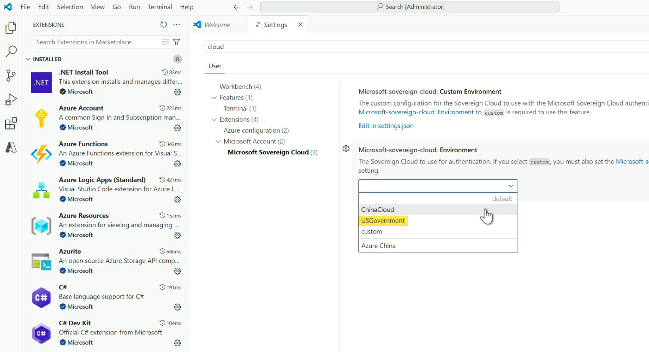Click the Azure China description at dropdown bottom
649x352 pixels.
[x=379, y=246]
